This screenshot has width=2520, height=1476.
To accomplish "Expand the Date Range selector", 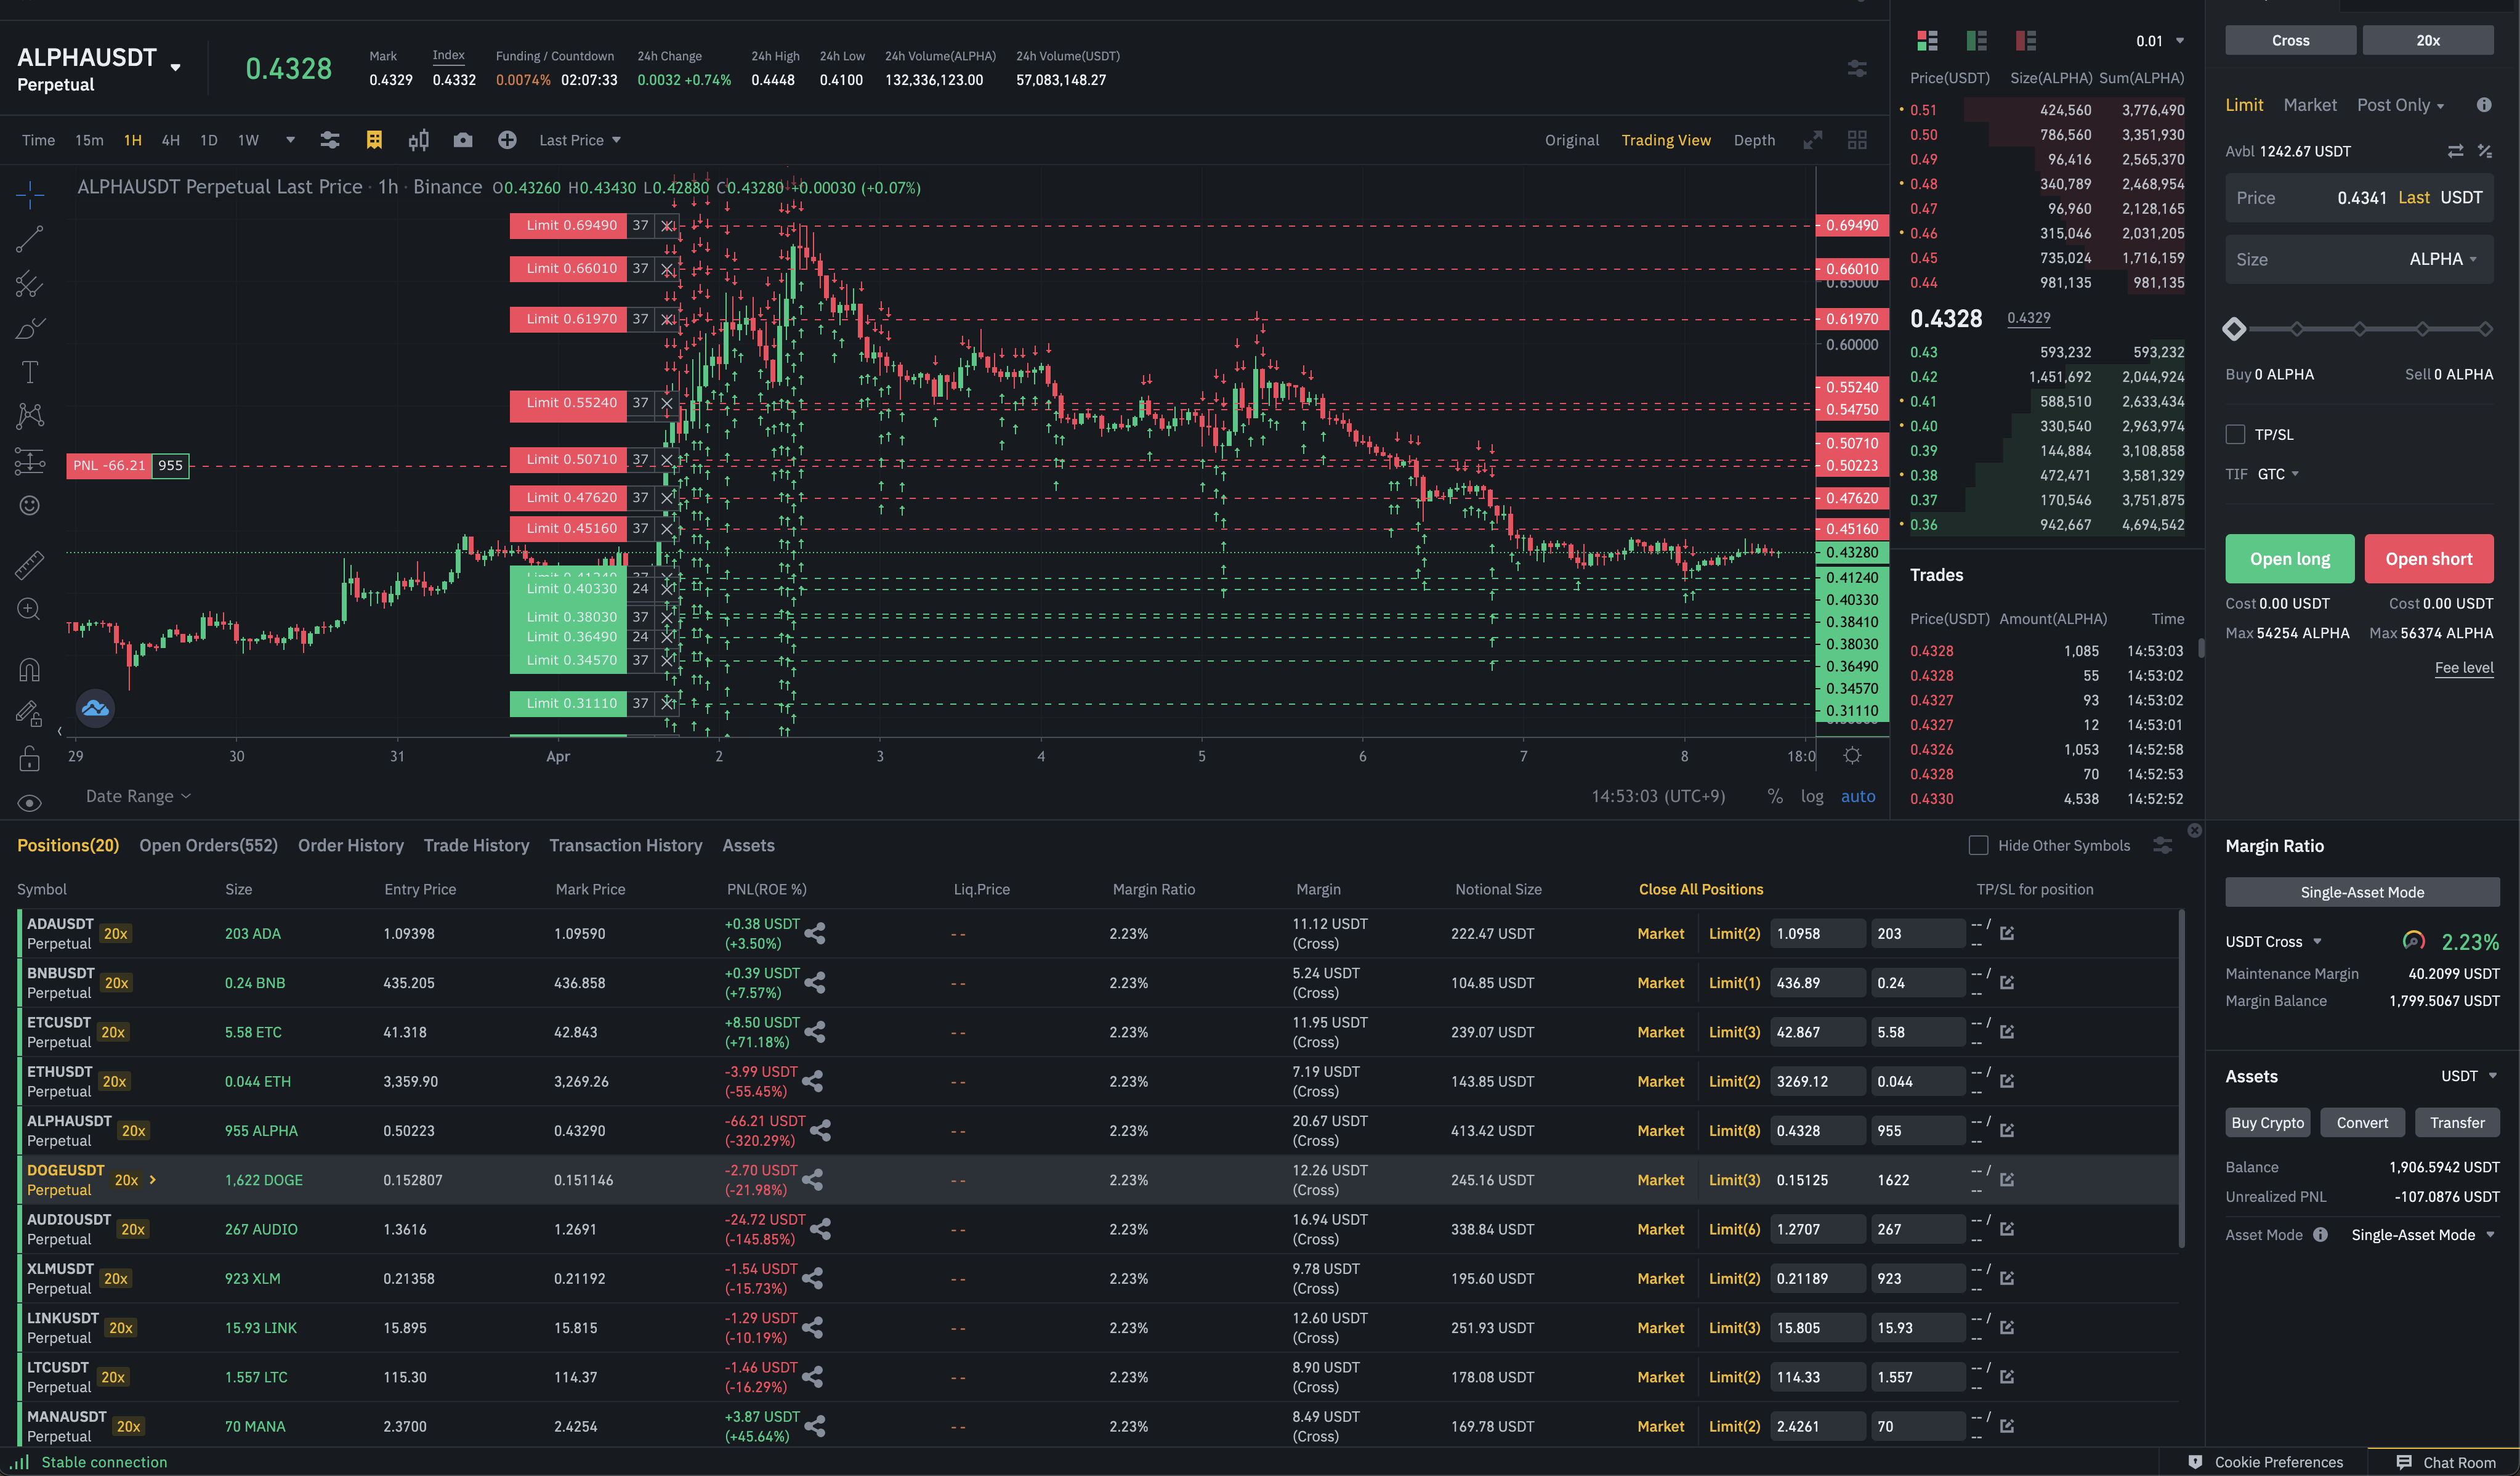I will pos(138,796).
